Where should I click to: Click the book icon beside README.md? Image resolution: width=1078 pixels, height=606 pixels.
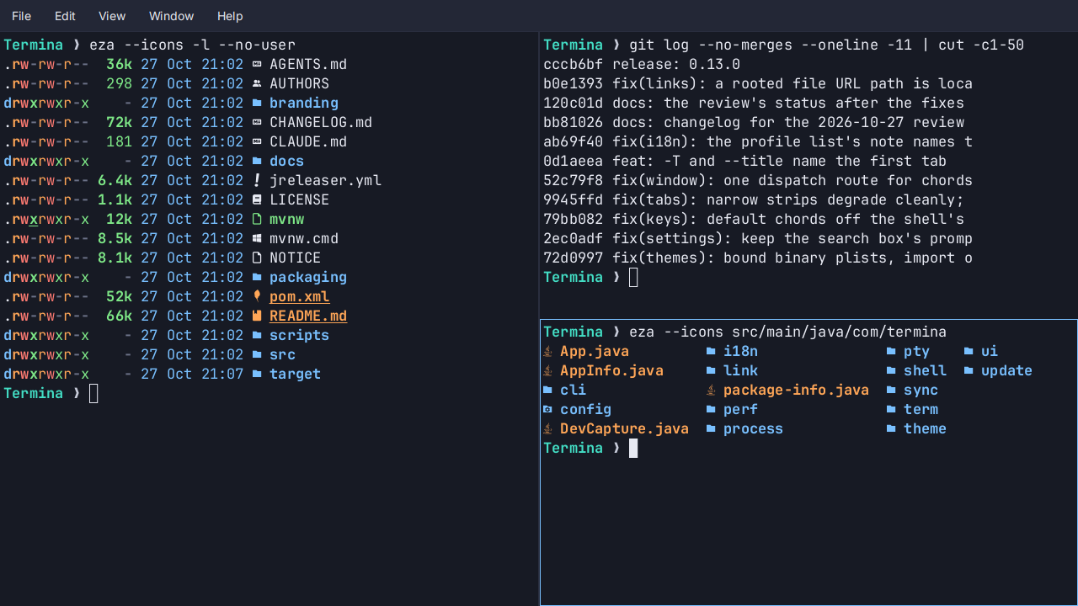click(x=257, y=316)
